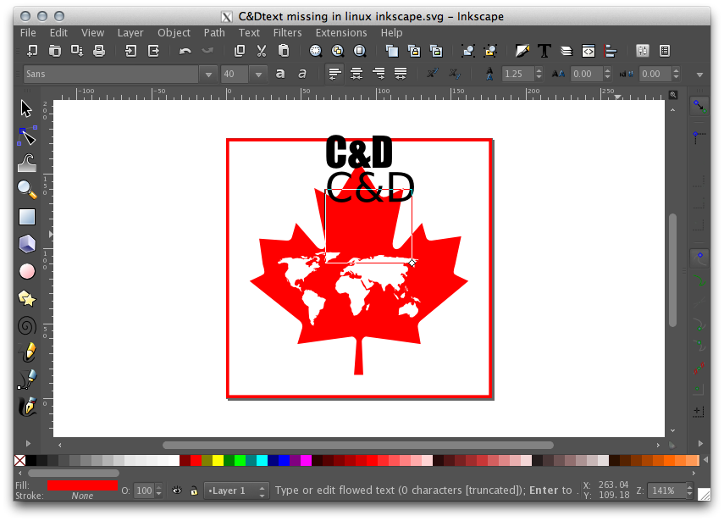Pick the yellow swatch in the palette
This screenshot has height=521, width=724.
(x=218, y=460)
